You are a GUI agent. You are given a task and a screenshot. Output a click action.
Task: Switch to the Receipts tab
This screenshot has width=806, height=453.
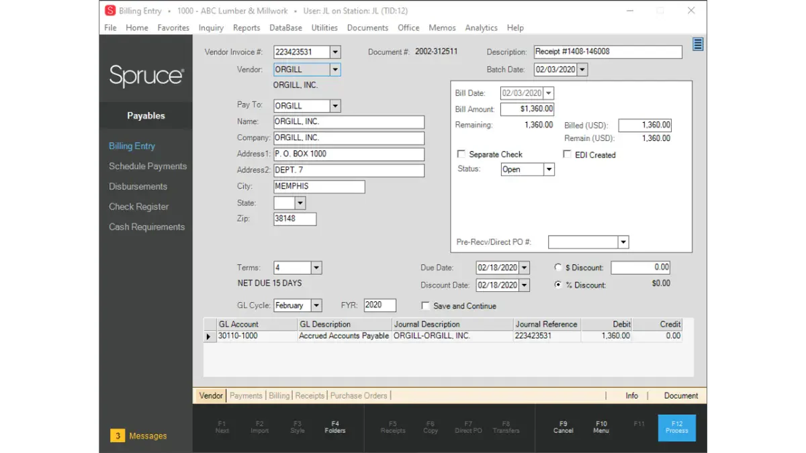(x=310, y=396)
